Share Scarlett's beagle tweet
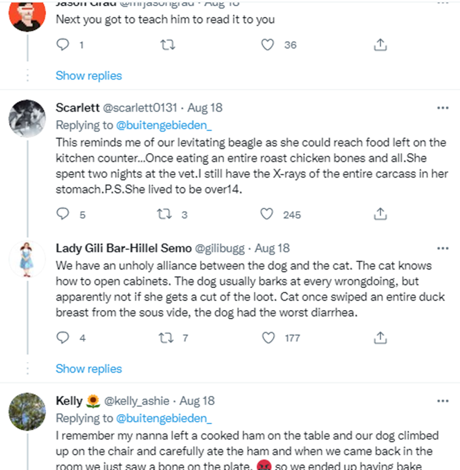Viewport: 460px width, 470px height. point(380,214)
